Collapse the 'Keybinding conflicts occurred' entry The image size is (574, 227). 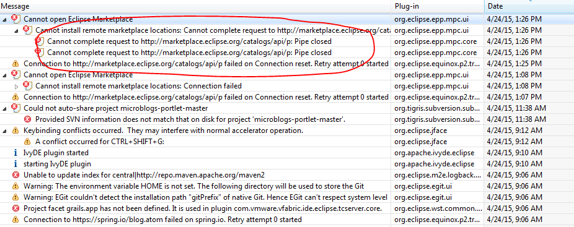[4, 131]
